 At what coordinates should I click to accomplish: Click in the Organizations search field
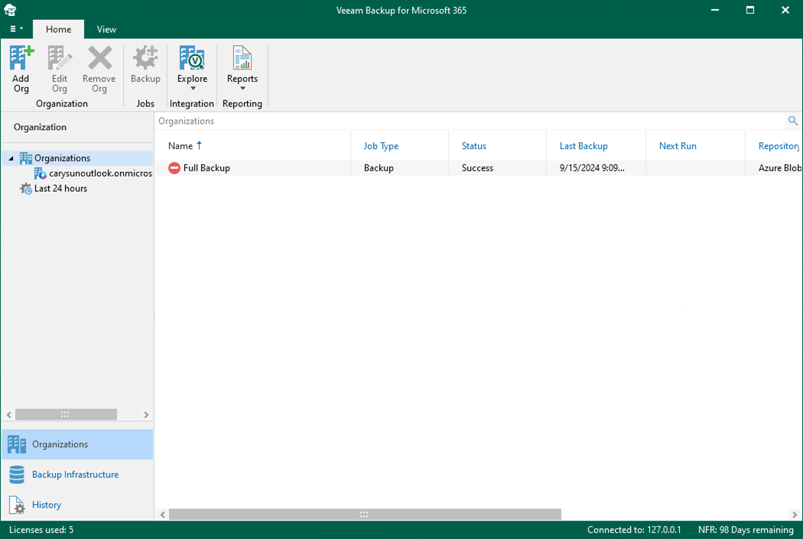(x=459, y=121)
